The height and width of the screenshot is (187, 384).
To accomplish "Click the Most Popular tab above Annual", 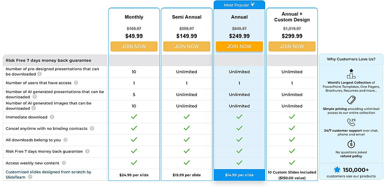I will [239, 5].
